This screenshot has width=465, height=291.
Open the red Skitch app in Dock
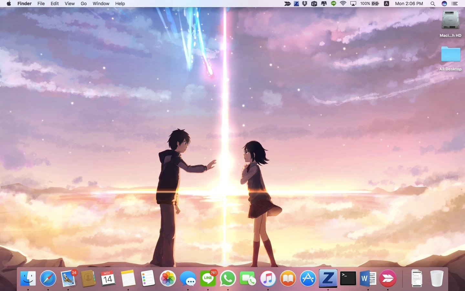pyautogui.click(x=388, y=278)
